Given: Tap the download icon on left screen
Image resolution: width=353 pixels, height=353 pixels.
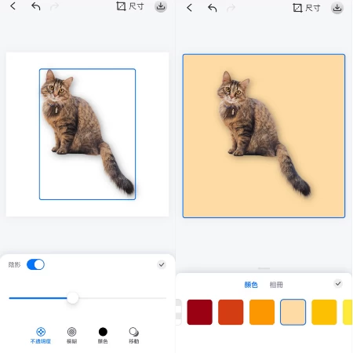Looking at the screenshot, I should [x=161, y=6].
